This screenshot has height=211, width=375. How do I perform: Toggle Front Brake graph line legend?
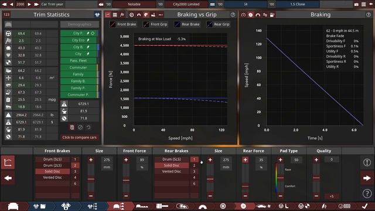pos(123,24)
